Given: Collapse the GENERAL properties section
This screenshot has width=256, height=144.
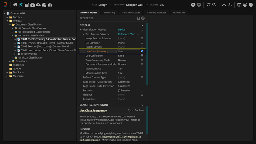Looking at the screenshot, I should click(x=143, y=25).
